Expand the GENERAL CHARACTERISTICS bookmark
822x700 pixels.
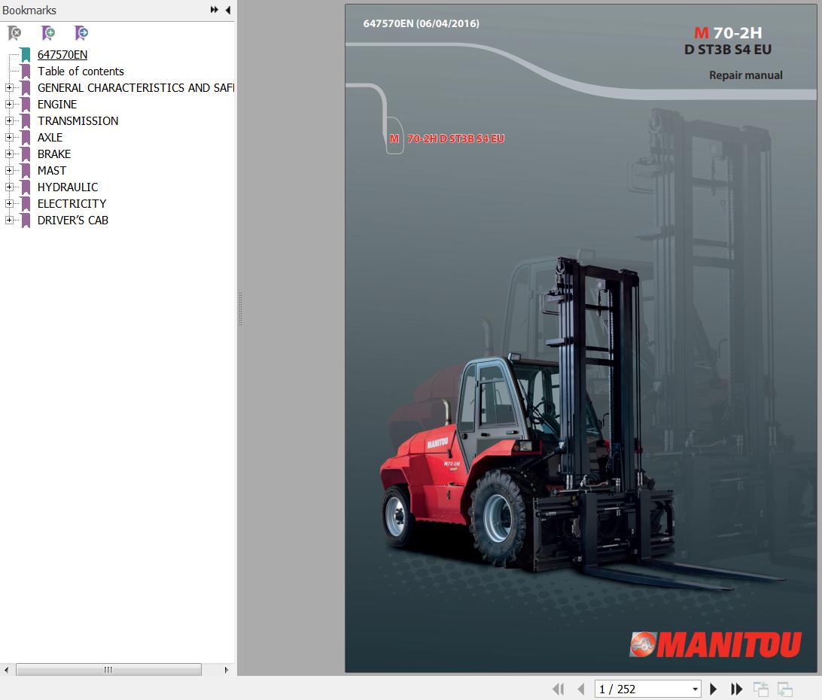(9, 88)
